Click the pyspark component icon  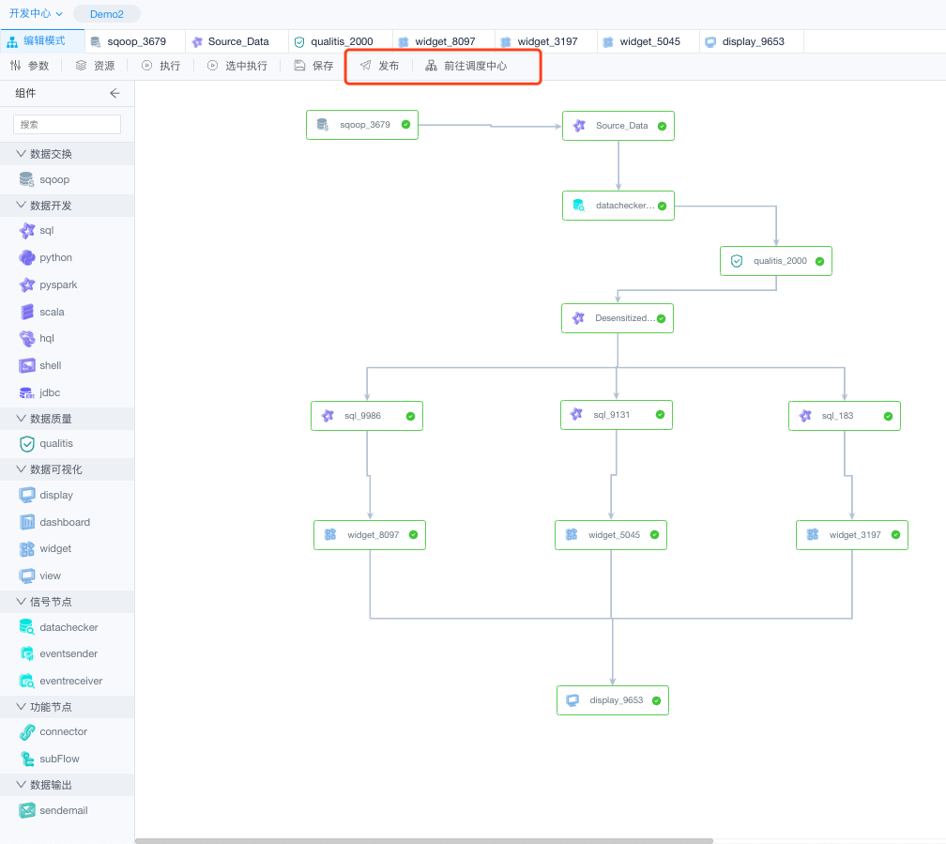[x=27, y=284]
